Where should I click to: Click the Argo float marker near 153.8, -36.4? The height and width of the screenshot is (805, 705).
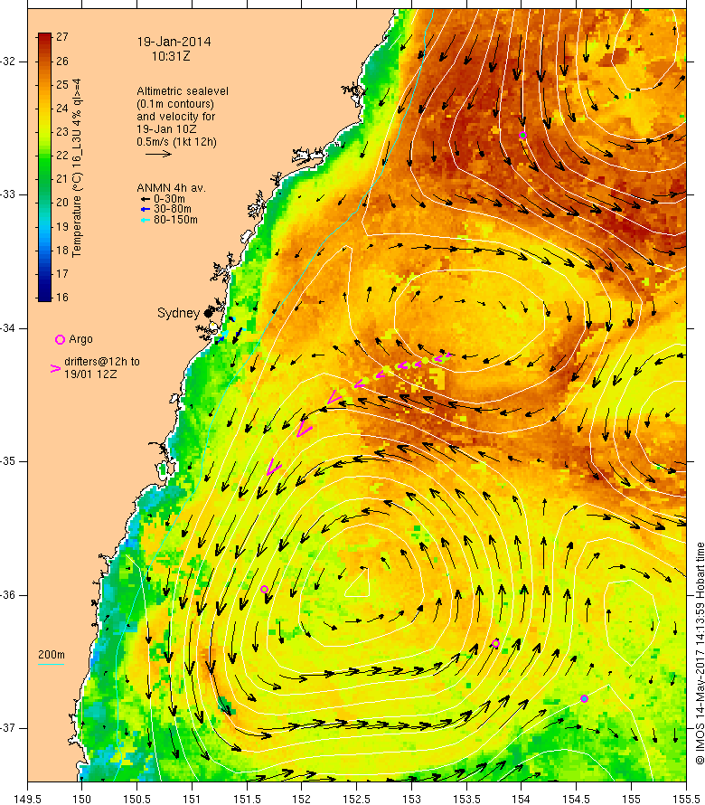[x=495, y=644]
